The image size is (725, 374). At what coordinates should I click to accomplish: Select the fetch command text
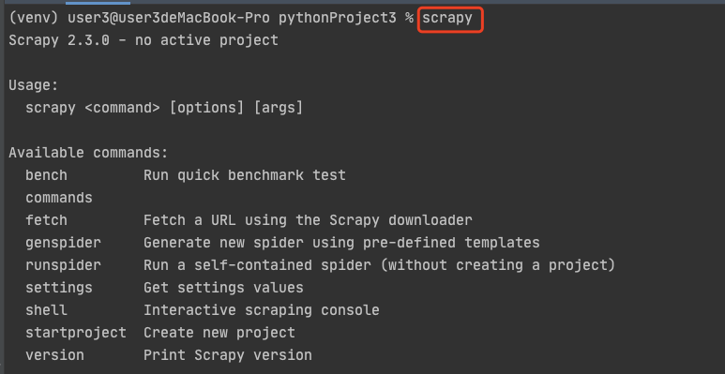(x=46, y=220)
